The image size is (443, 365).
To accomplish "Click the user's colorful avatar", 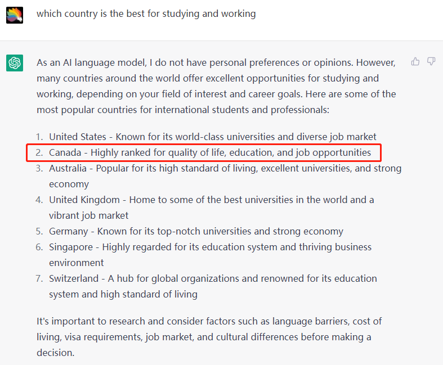I will tap(15, 15).
